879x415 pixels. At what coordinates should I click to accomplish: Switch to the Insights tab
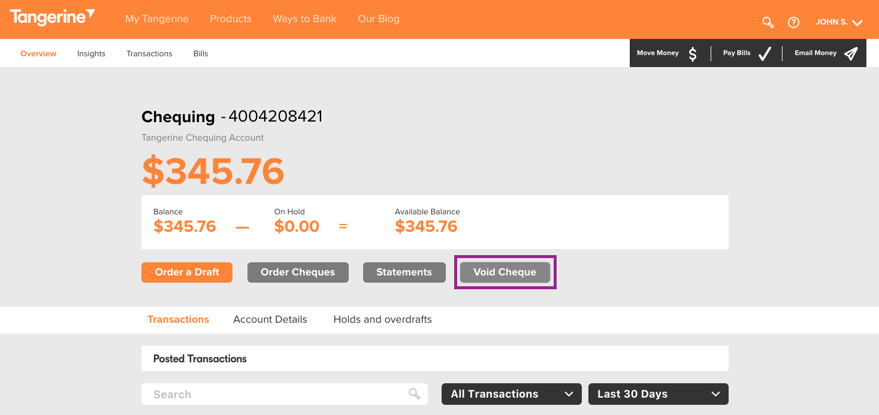click(91, 53)
